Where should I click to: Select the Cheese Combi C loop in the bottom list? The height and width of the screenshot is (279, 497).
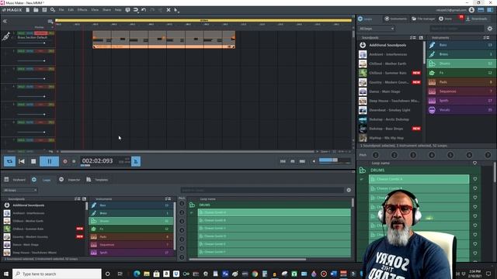click(x=274, y=228)
